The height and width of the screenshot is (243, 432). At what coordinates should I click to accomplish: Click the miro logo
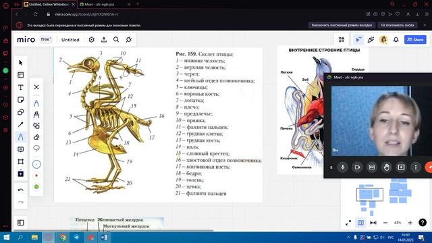click(26, 39)
